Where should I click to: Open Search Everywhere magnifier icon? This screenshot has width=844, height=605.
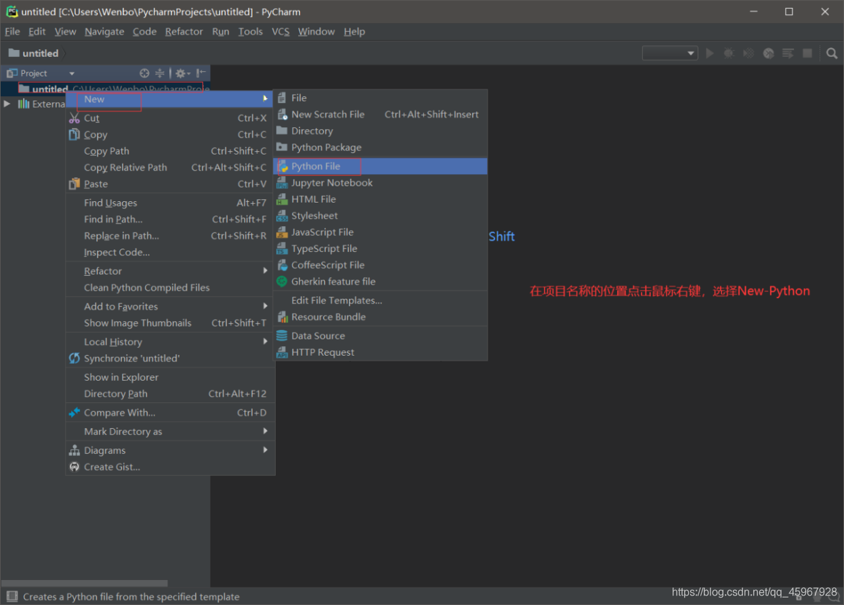point(832,54)
